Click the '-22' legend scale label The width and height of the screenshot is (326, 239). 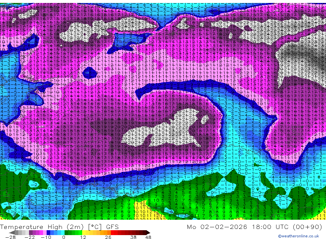30,237
